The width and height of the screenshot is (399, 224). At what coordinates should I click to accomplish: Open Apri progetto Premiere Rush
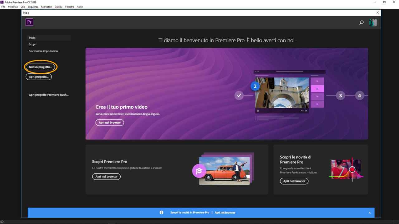pyautogui.click(x=49, y=95)
